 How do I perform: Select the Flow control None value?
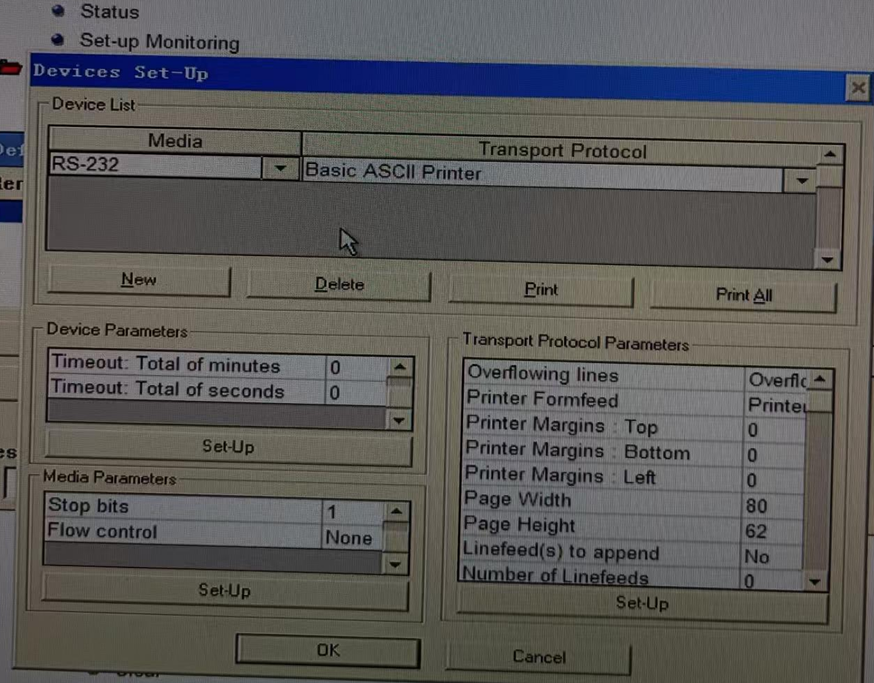(350, 538)
